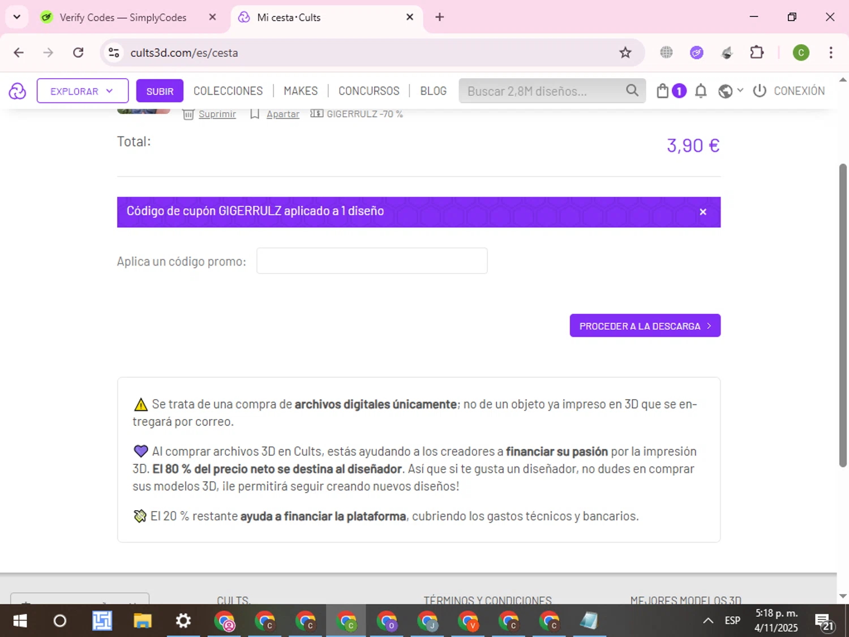Open File Explorer from the taskbar

(x=142, y=621)
